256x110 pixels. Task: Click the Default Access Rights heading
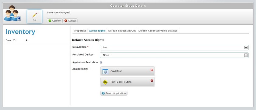pos(88,40)
